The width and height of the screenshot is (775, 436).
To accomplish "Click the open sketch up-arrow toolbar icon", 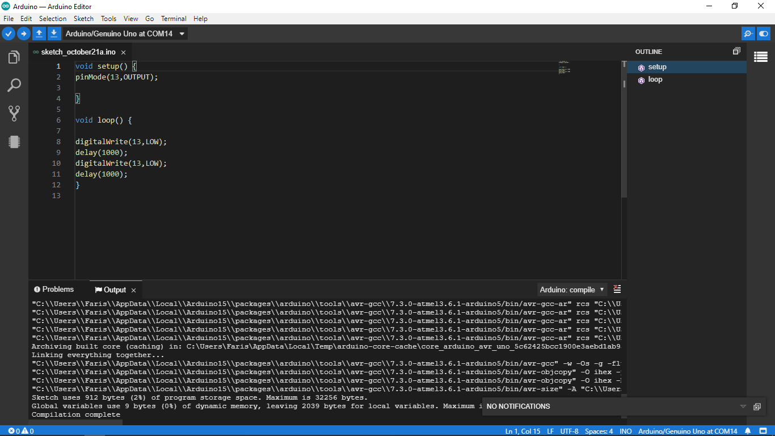I will [39, 33].
